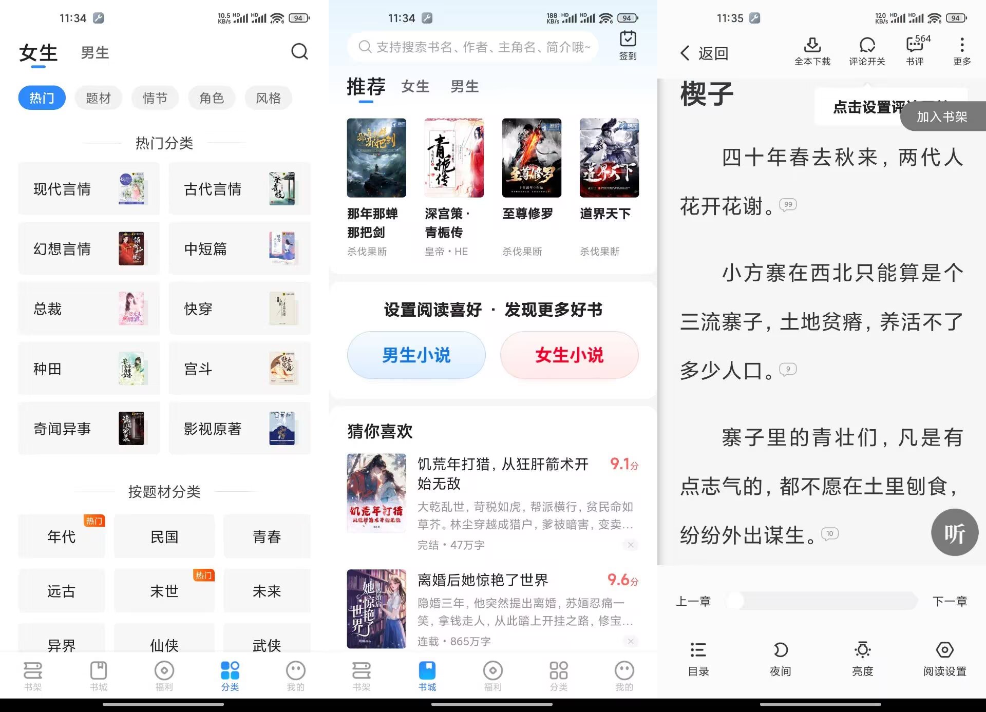Open 亮度 brightness control

(862, 659)
